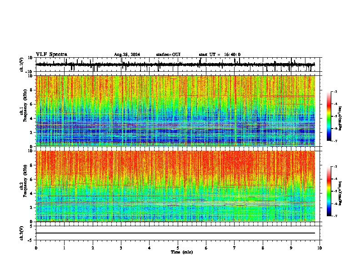The image size is (360, 278).
Task: Click the "-7" tick on ch.1 colorbar
Action: click(x=335, y=141)
